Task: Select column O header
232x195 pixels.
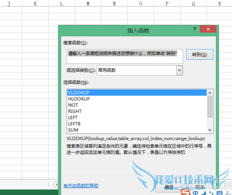Action: (x=141, y=3)
